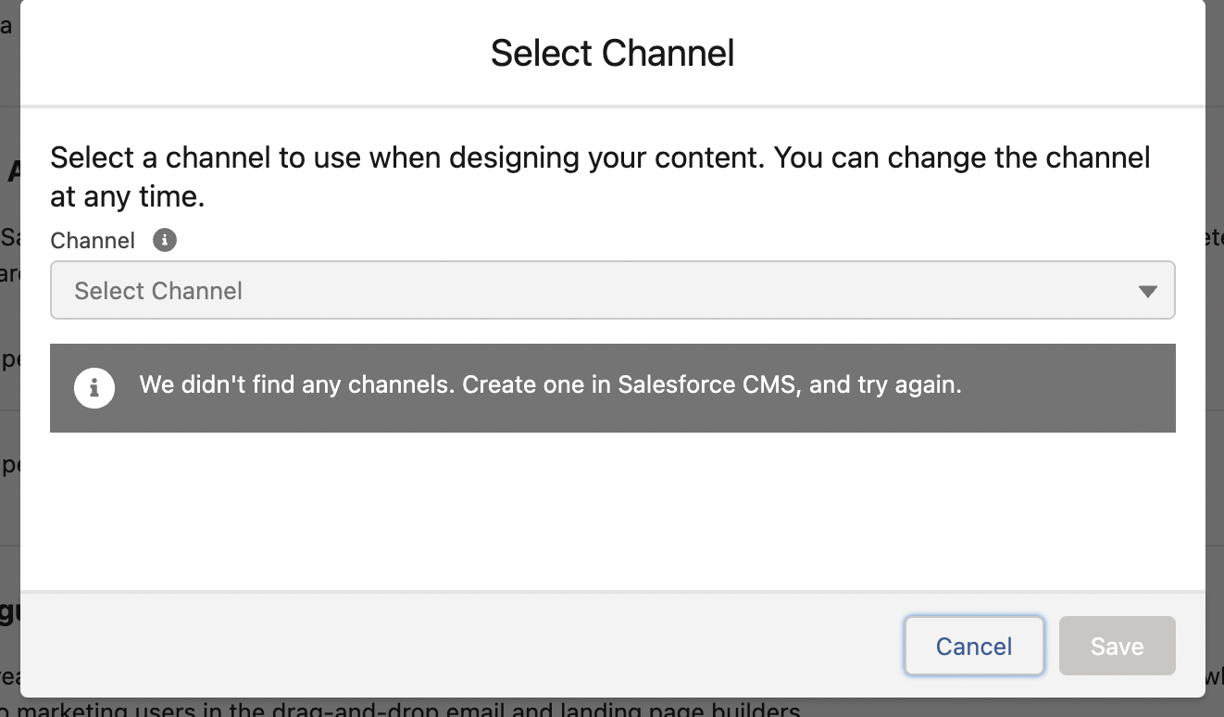1224x717 pixels.
Task: Click the info icon in the gray banner
Action: [94, 387]
